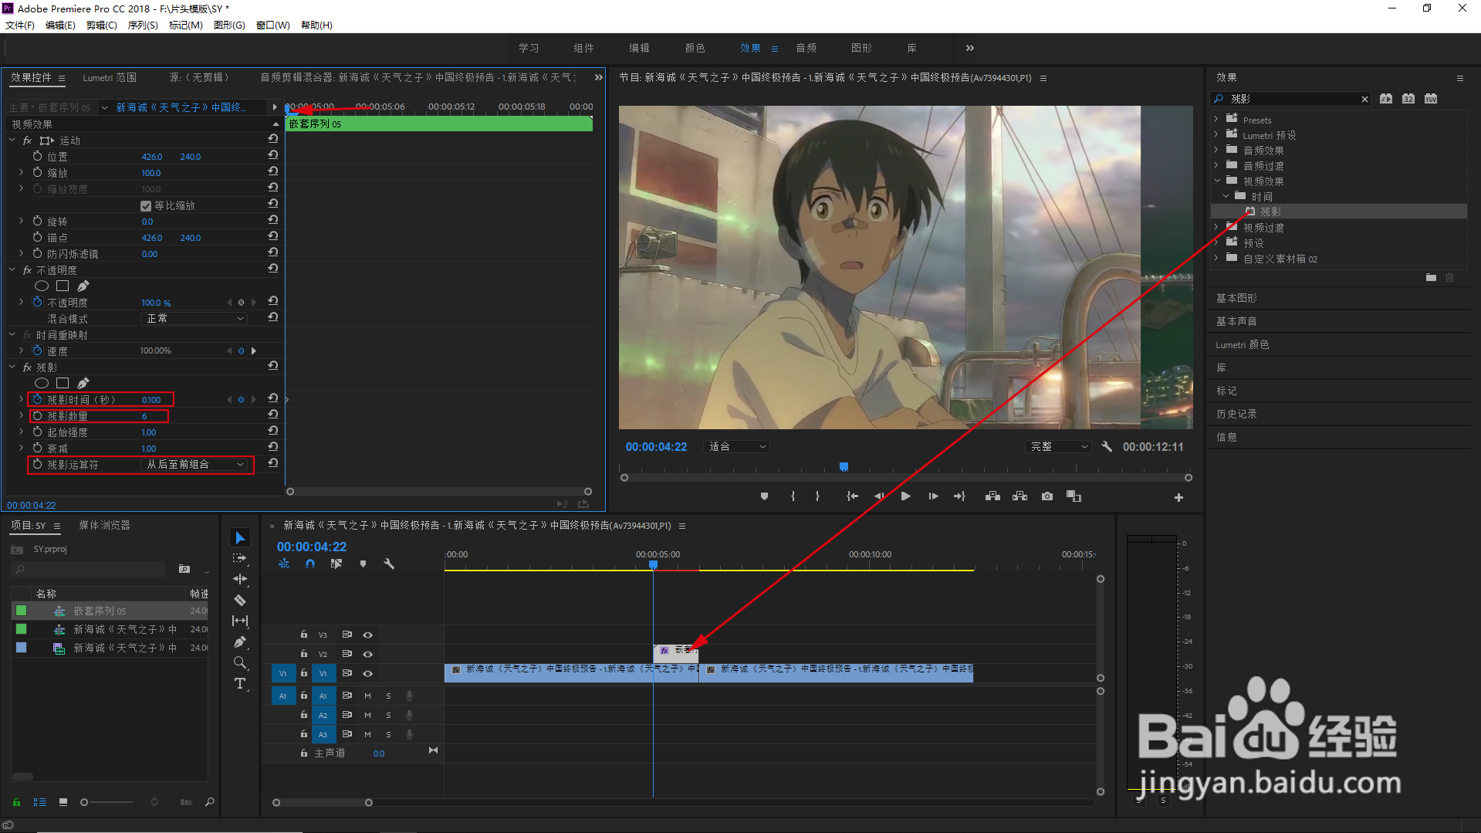1481x833 pixels.
Task: Open 标记 panel
Action: [1226, 391]
